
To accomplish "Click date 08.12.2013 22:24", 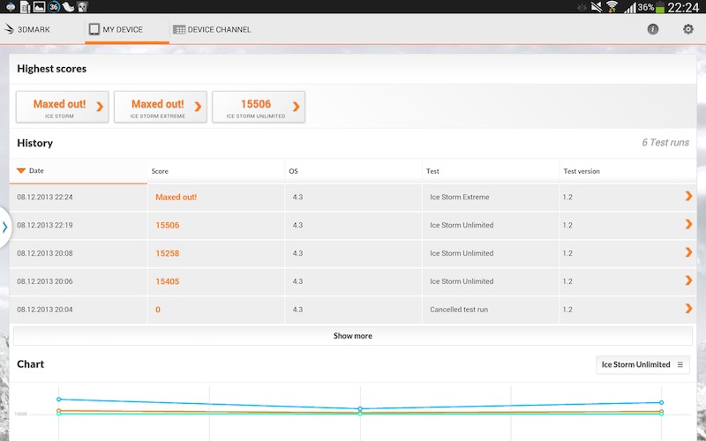I will tap(45, 197).
